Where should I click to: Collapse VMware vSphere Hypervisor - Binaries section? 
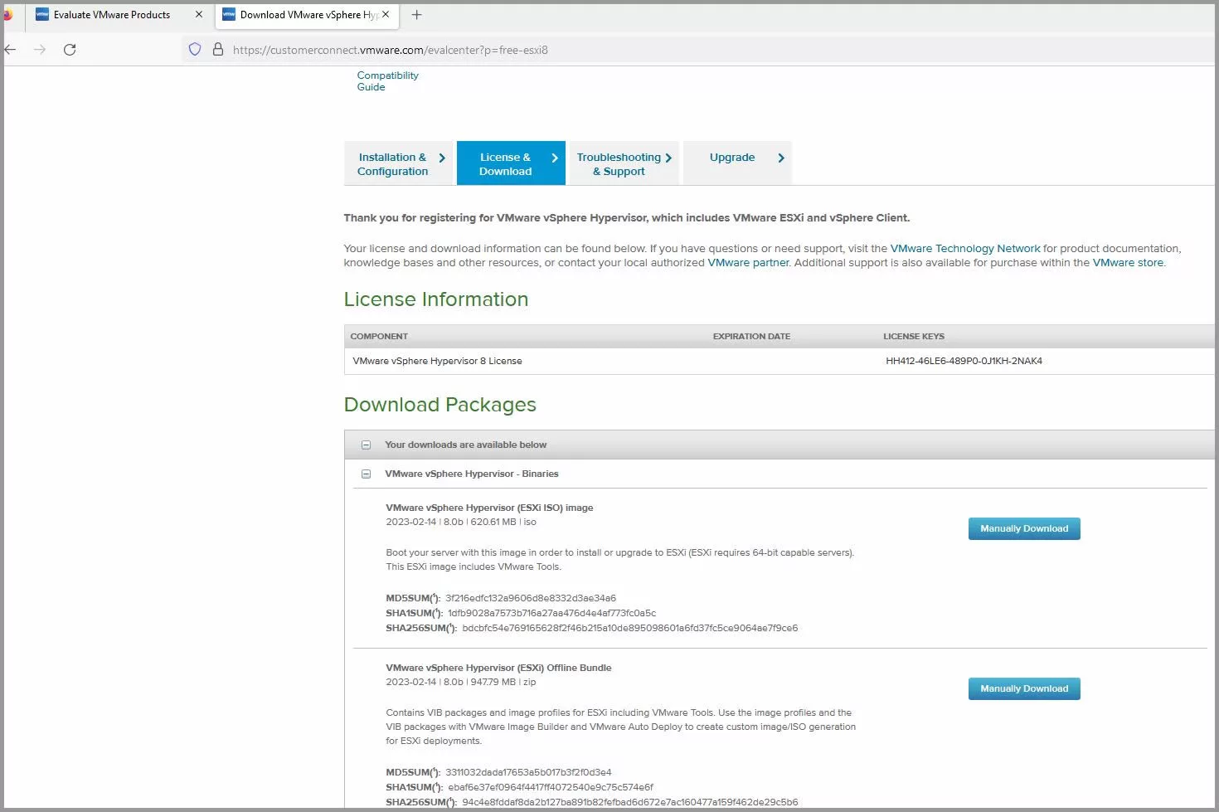coord(366,474)
